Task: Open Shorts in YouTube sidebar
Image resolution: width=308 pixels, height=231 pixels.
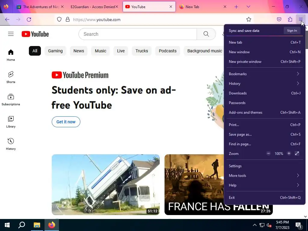Action: (x=11, y=77)
